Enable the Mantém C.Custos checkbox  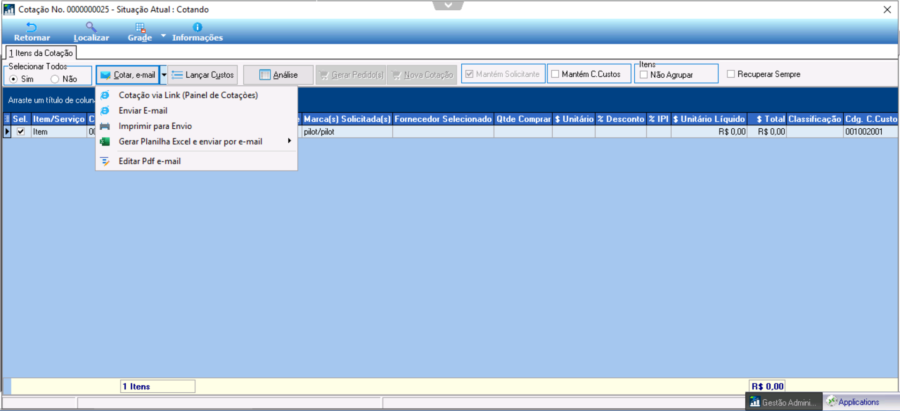click(555, 74)
